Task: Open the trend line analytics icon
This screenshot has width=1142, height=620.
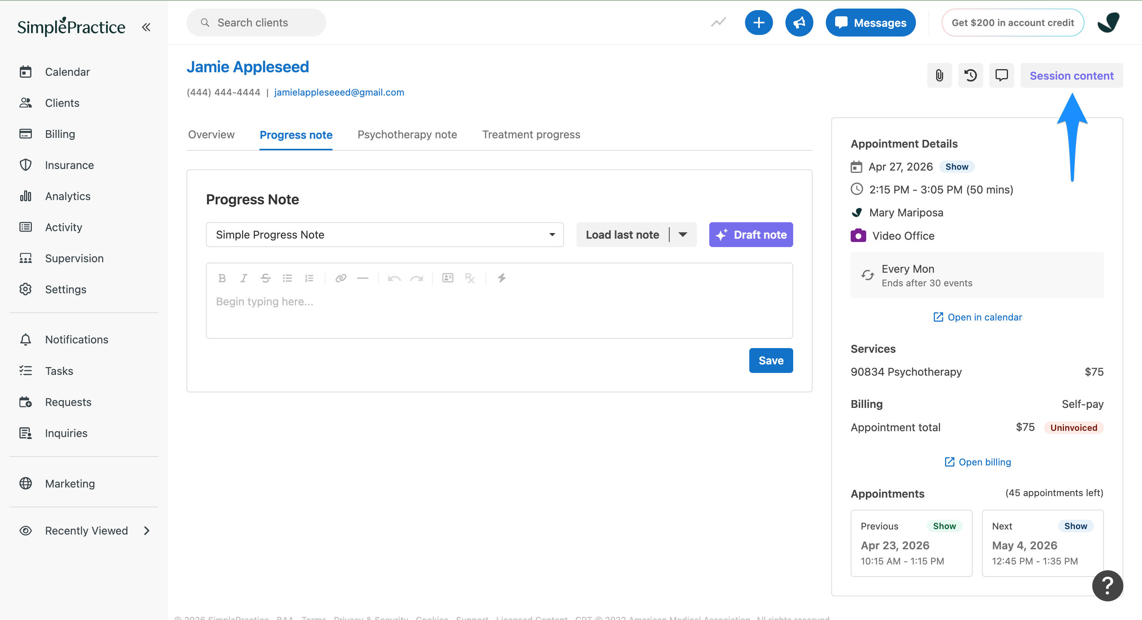Action: (718, 22)
